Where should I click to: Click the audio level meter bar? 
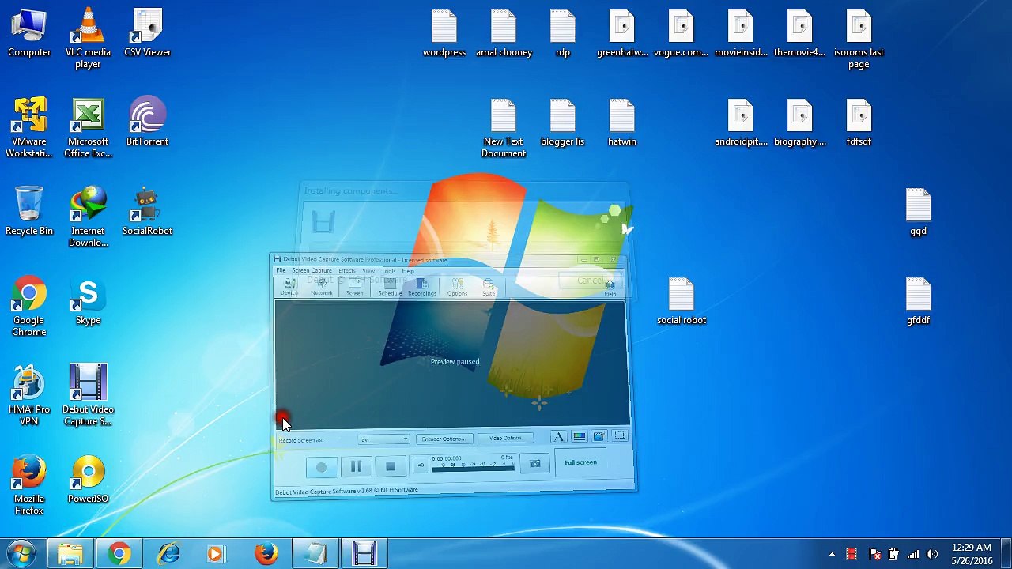click(x=474, y=467)
